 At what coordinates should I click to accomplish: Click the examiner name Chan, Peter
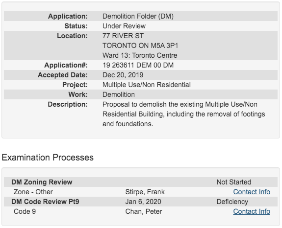click(144, 211)
